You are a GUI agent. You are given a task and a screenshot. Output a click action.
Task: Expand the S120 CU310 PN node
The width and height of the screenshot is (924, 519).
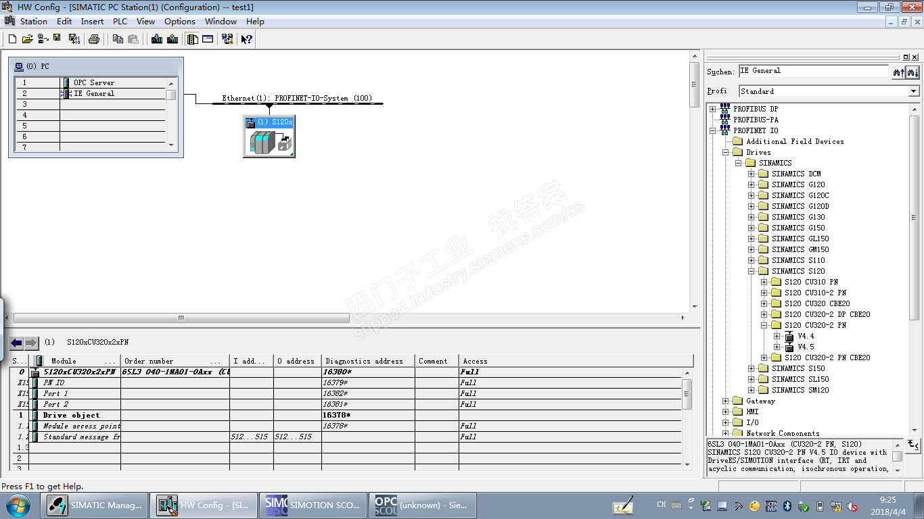tap(764, 282)
